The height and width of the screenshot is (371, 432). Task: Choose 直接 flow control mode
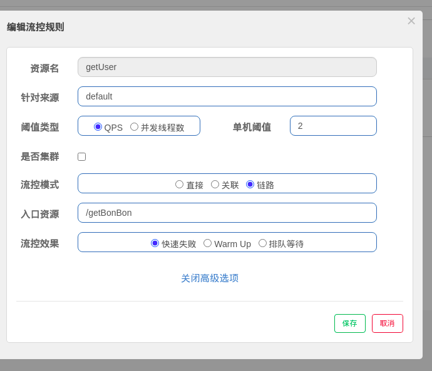point(179,184)
